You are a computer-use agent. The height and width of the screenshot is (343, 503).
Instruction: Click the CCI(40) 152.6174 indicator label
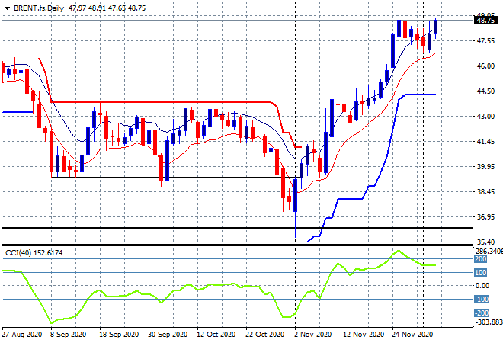34,253
